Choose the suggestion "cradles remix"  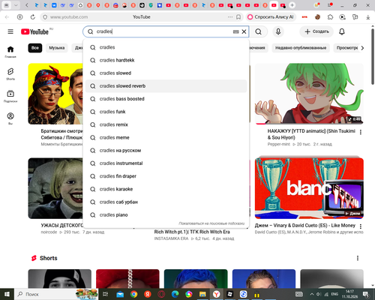pos(166,124)
